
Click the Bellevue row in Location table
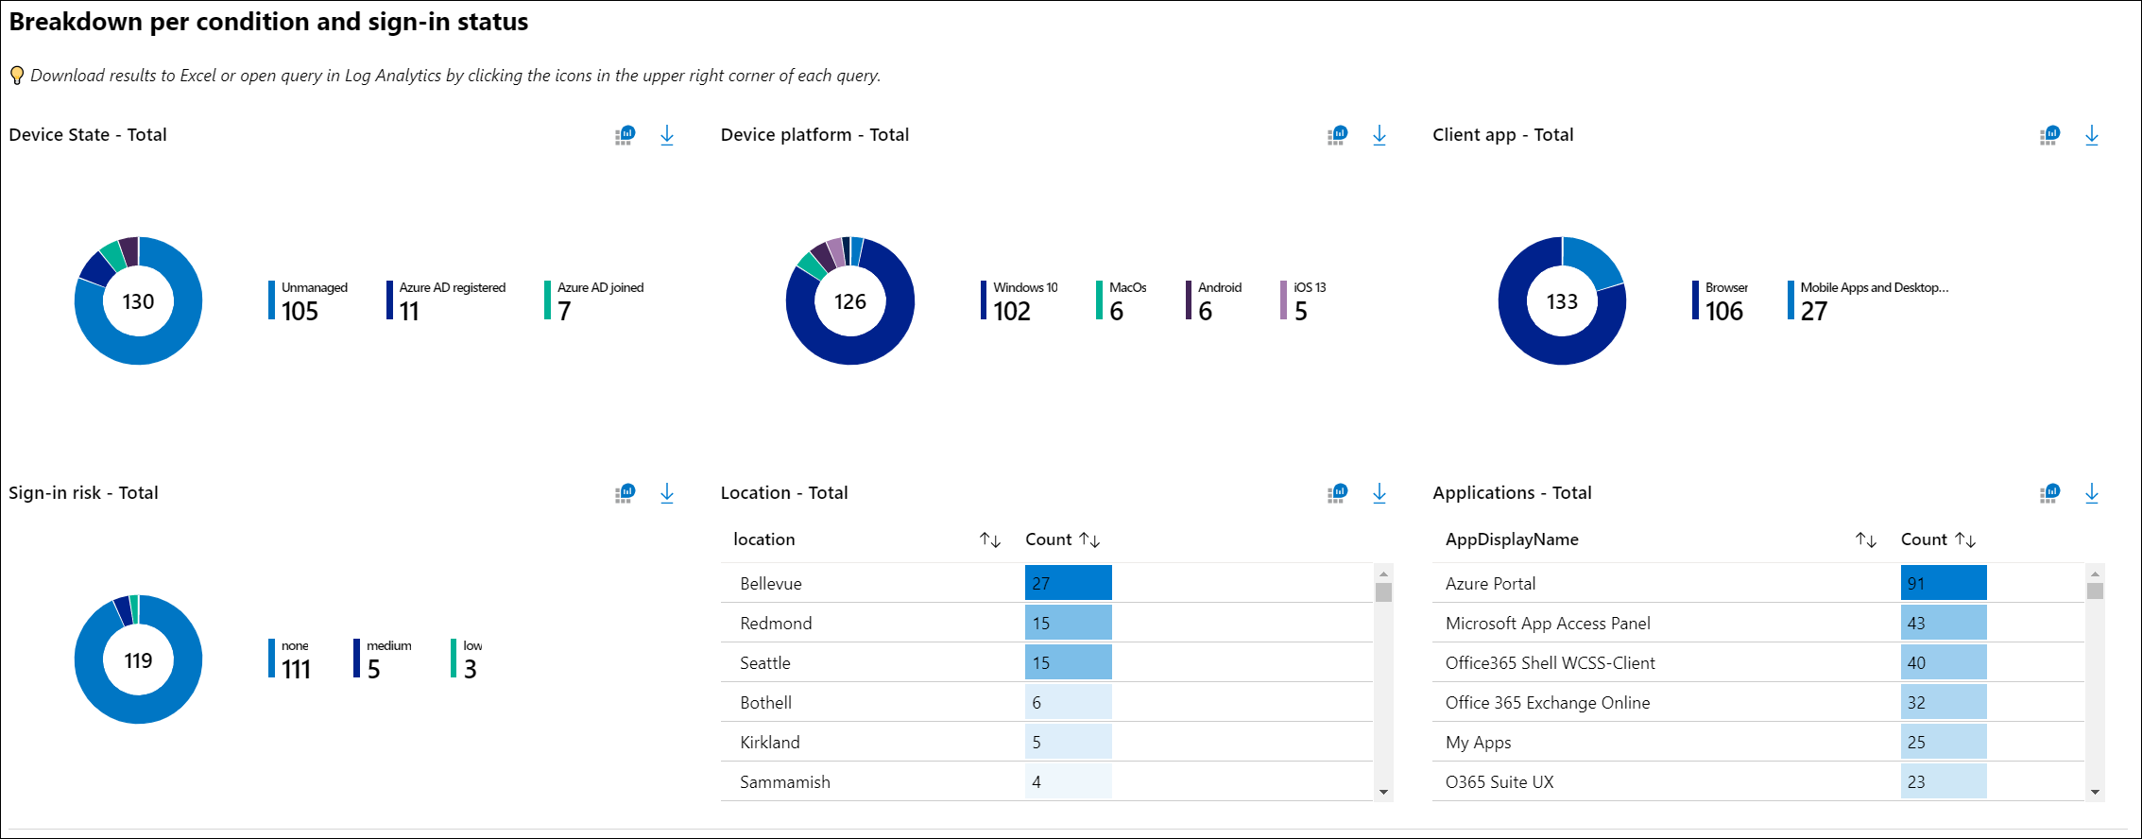(x=771, y=584)
